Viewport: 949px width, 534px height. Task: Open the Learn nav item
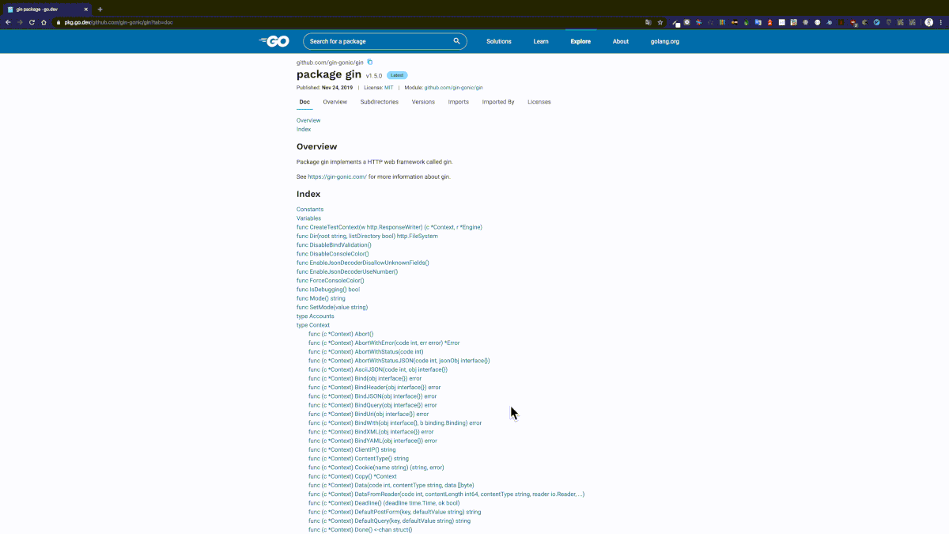pos(541,41)
